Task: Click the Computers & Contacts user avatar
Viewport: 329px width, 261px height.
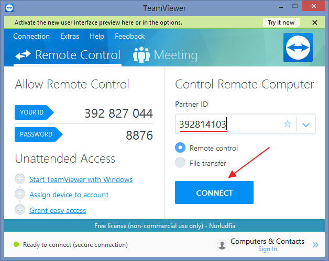Action: coord(222,245)
